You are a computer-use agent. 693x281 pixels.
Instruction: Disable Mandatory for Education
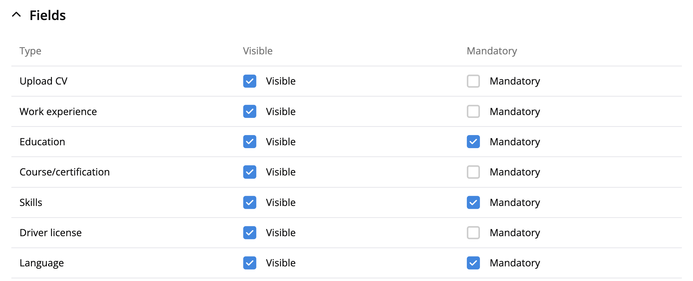pyautogui.click(x=473, y=142)
